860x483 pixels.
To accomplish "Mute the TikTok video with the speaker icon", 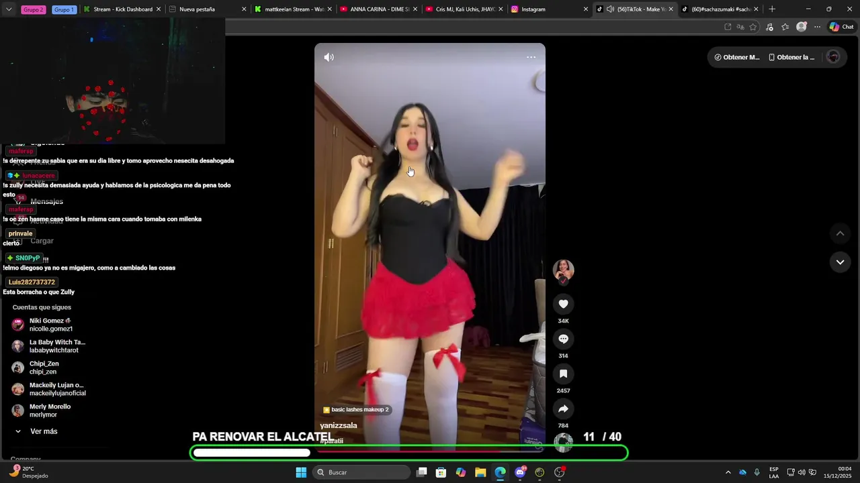I will 329,57.
